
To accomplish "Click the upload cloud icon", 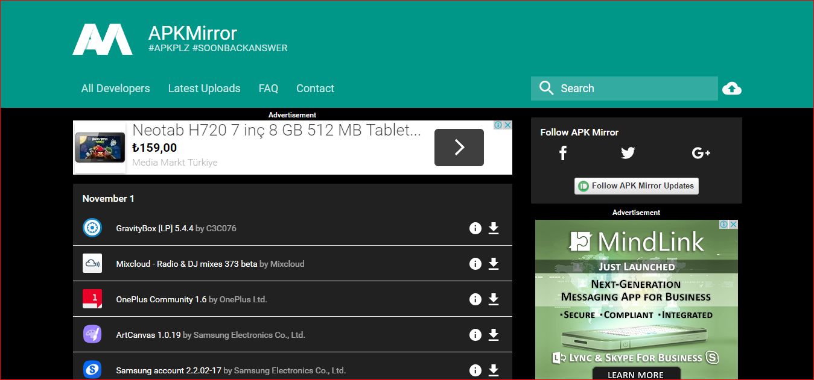I will tap(732, 89).
